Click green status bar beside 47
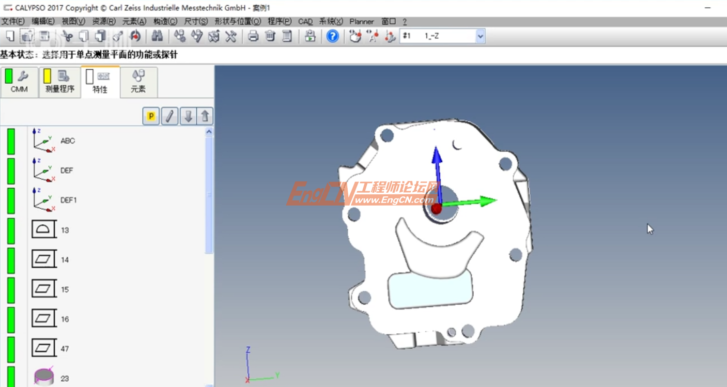Image resolution: width=727 pixels, height=387 pixels. (x=11, y=350)
